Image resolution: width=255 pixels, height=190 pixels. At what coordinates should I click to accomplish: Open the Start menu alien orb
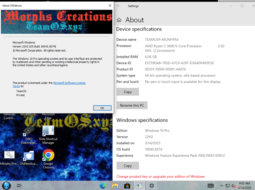pos(6,186)
